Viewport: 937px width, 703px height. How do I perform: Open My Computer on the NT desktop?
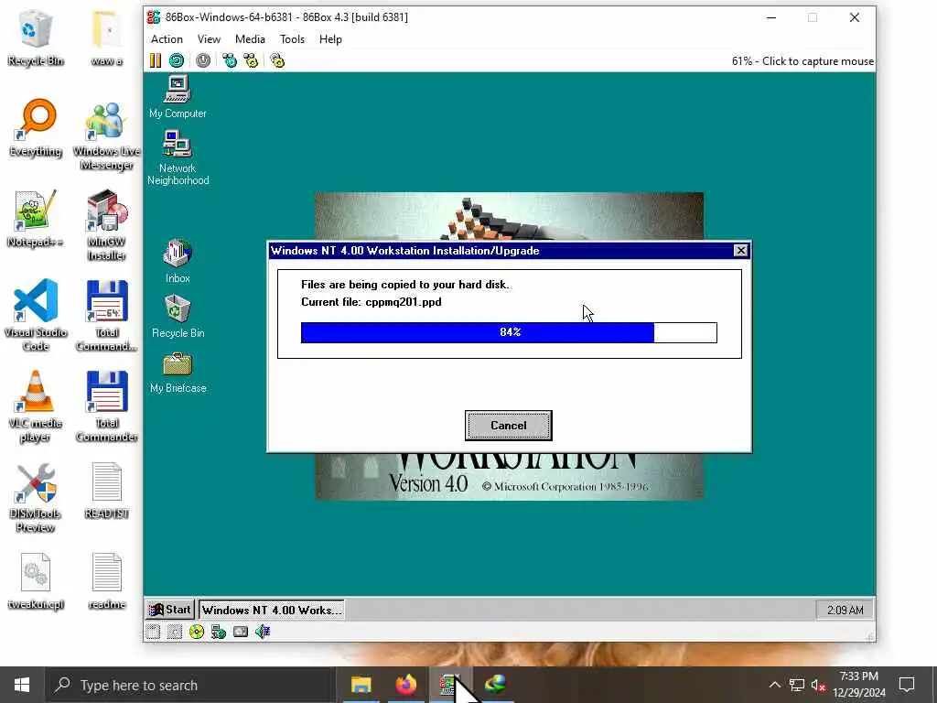pos(178,97)
